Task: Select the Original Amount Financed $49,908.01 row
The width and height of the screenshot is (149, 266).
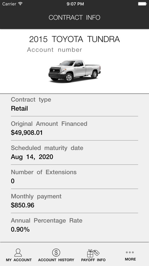Action: click(x=74, y=128)
